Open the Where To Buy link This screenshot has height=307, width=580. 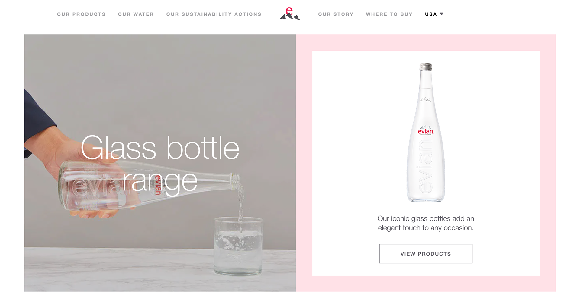389,14
